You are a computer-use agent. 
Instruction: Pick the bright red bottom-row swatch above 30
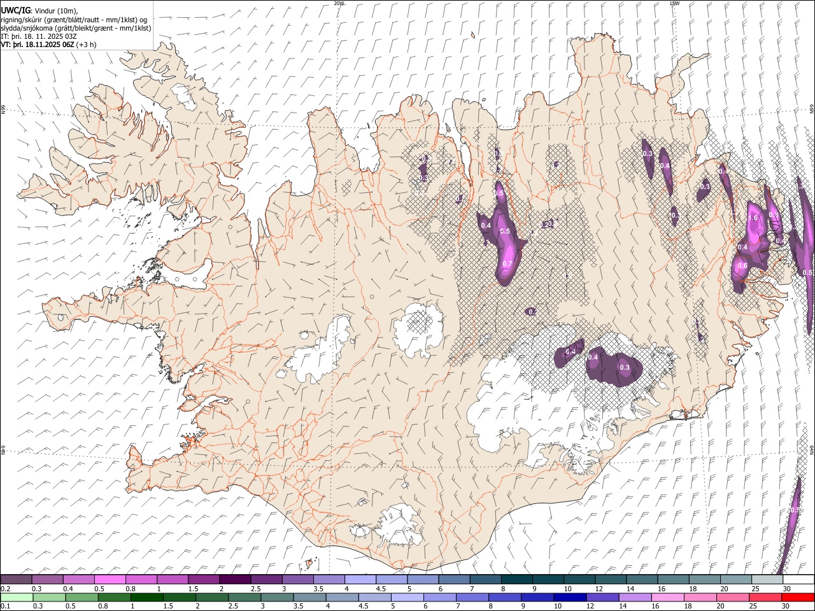coord(798,597)
